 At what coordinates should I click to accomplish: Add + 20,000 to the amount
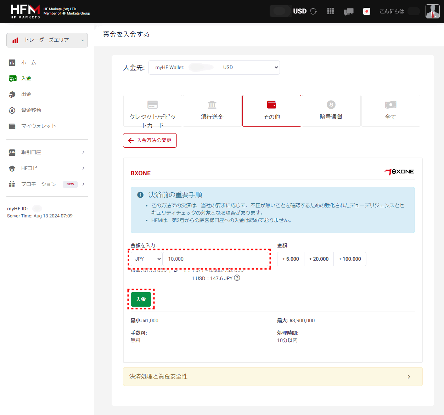coord(319,259)
